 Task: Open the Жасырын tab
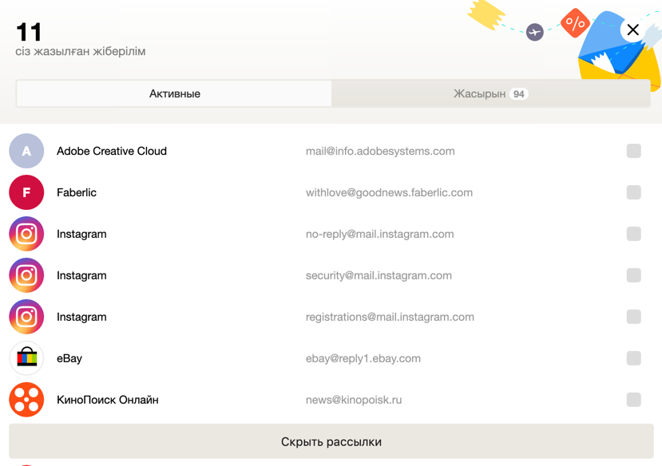[x=490, y=93]
